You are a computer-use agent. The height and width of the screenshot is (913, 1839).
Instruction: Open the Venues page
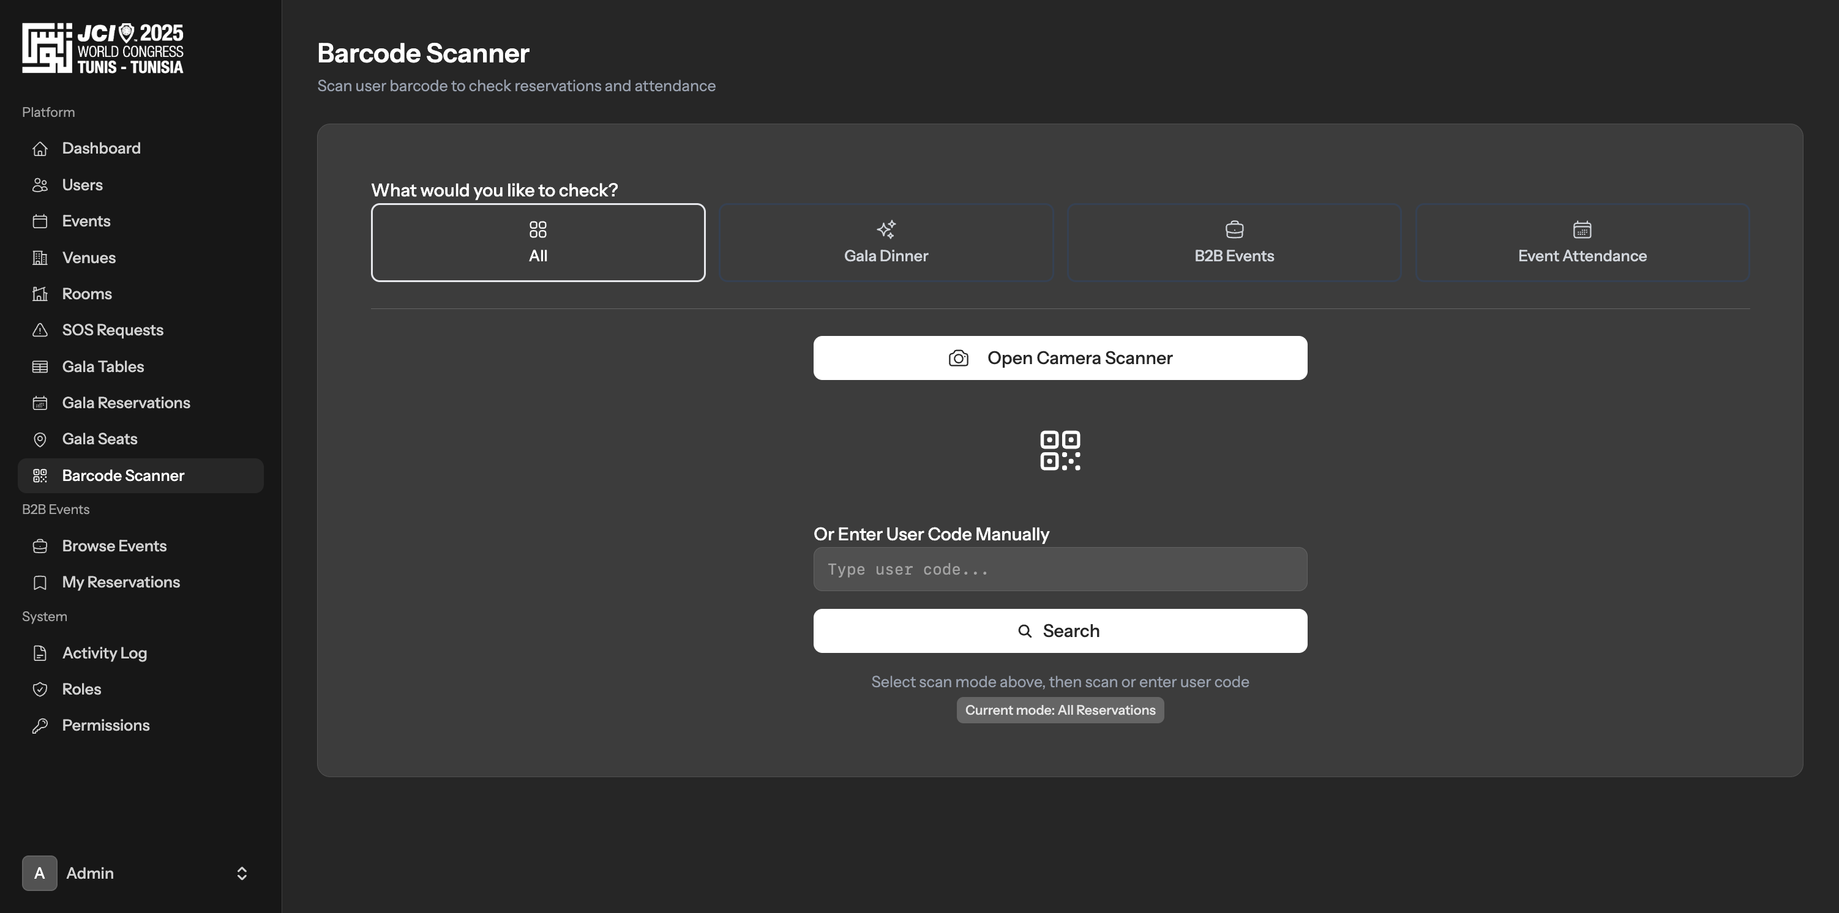tap(141, 258)
